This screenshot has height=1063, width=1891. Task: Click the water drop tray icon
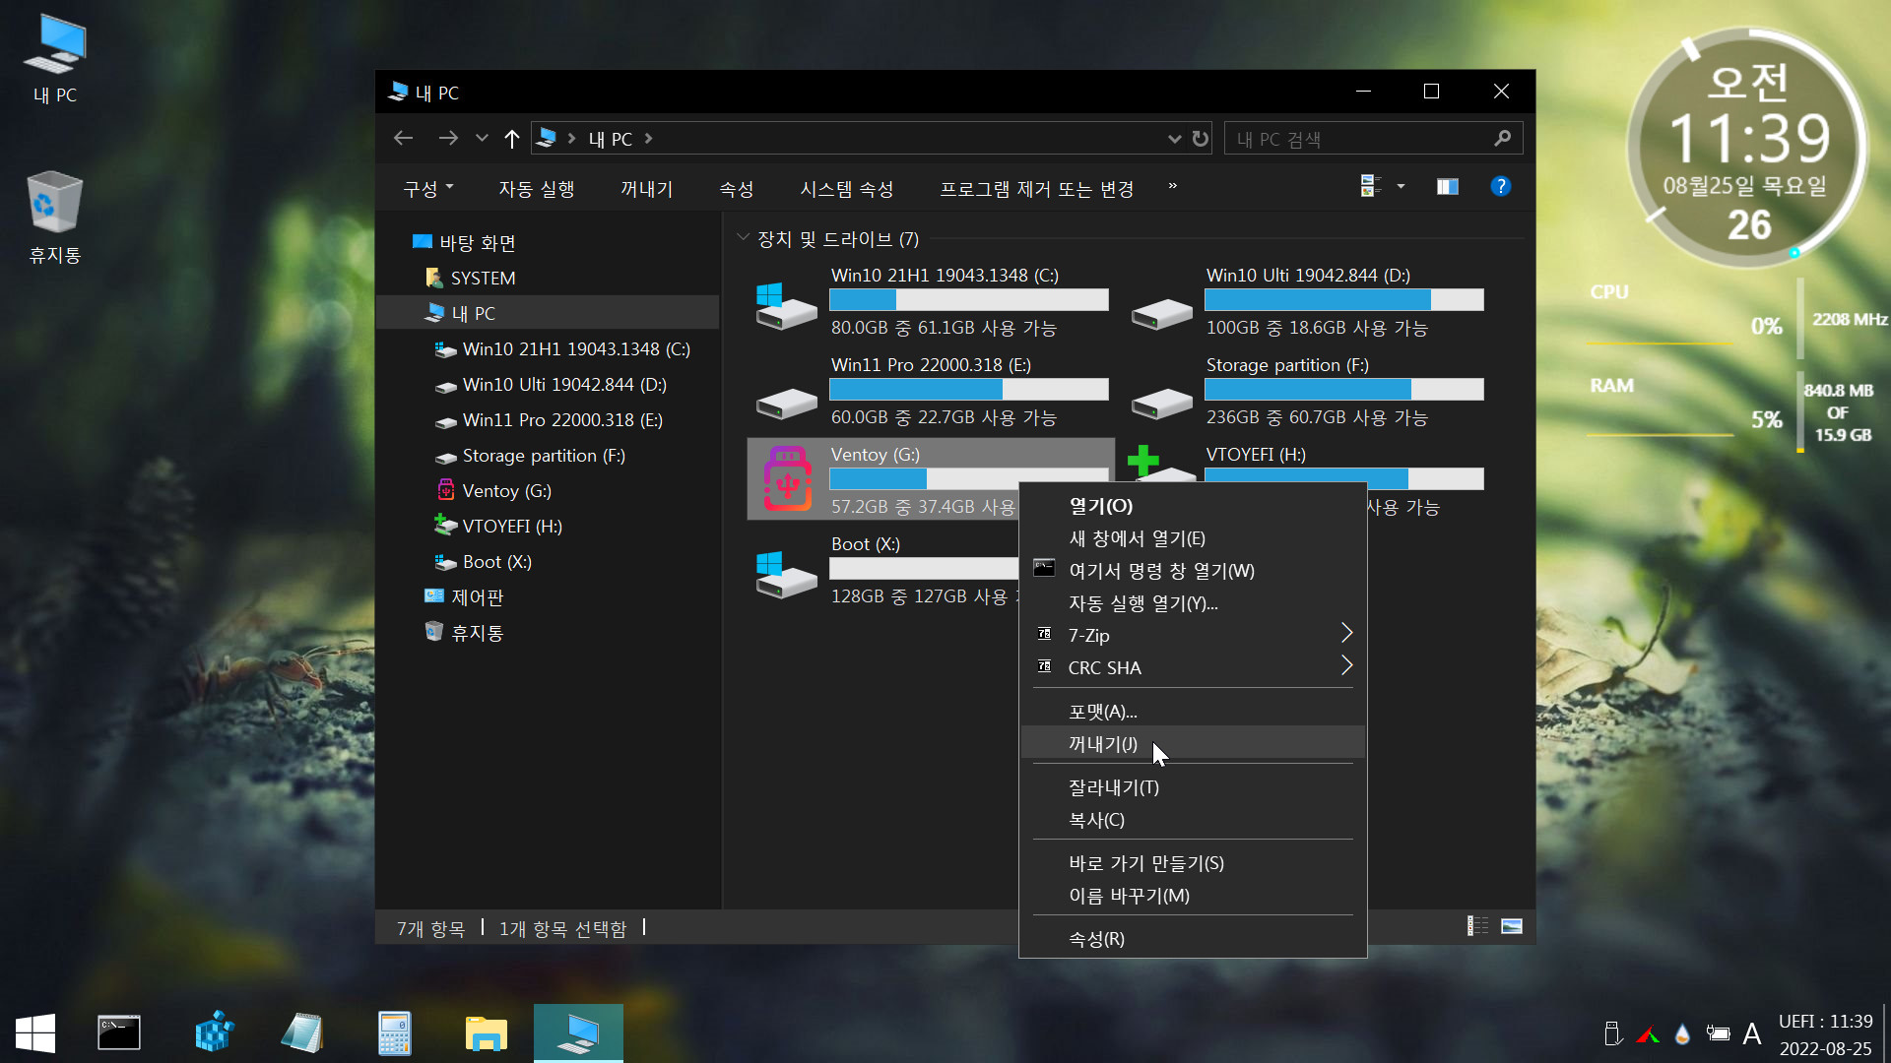1682,1034
